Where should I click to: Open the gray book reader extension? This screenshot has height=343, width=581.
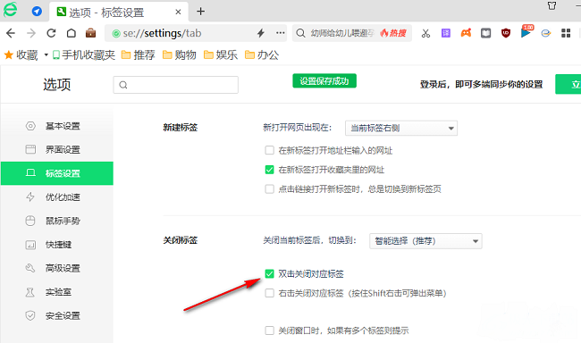pos(485,33)
